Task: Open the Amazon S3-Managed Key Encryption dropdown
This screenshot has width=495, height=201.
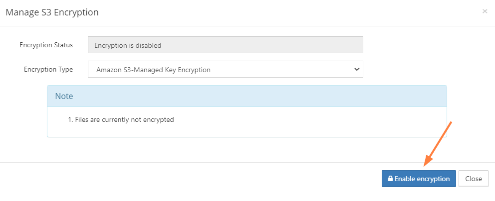Action: pyautogui.click(x=225, y=70)
